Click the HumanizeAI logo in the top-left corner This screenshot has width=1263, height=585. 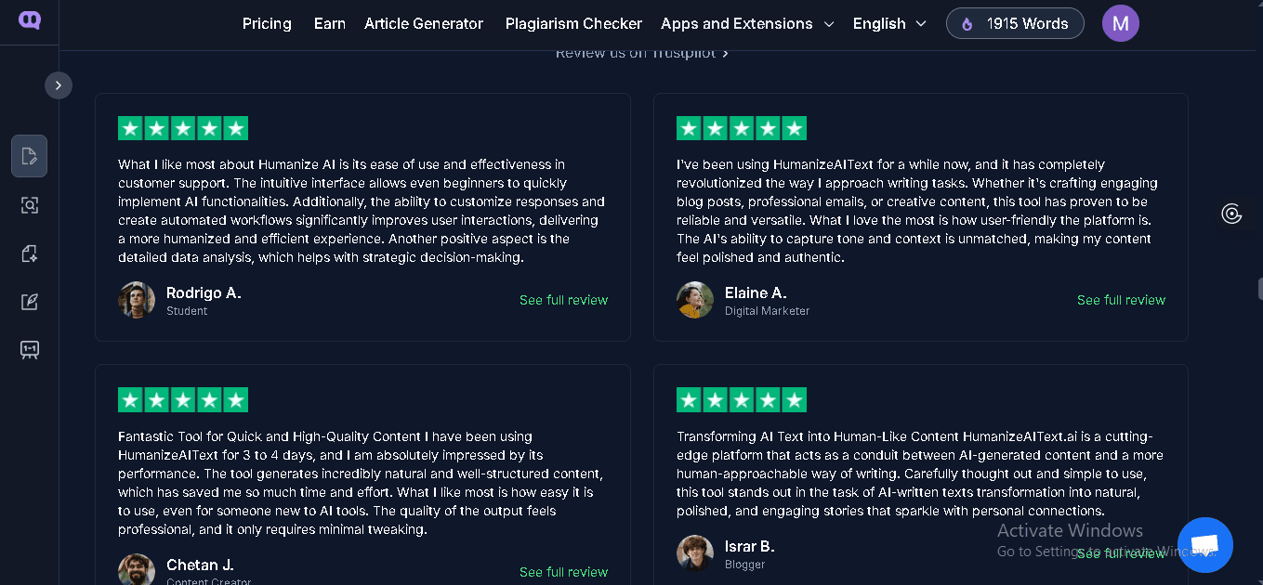pyautogui.click(x=28, y=19)
